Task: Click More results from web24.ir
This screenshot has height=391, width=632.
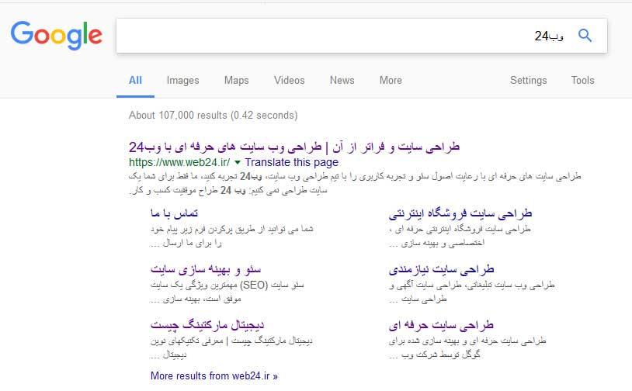Action: pyautogui.click(x=214, y=375)
